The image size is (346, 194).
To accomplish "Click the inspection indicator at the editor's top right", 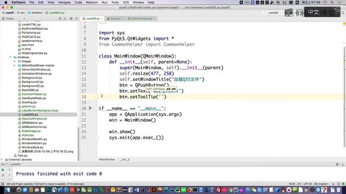I will pyautogui.click(x=344, y=24).
